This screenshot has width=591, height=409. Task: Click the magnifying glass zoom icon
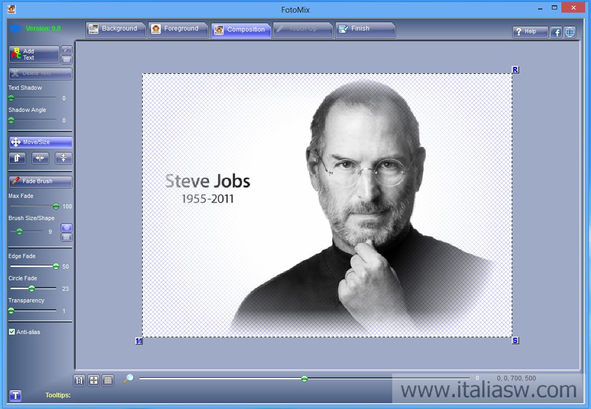pyautogui.click(x=129, y=378)
